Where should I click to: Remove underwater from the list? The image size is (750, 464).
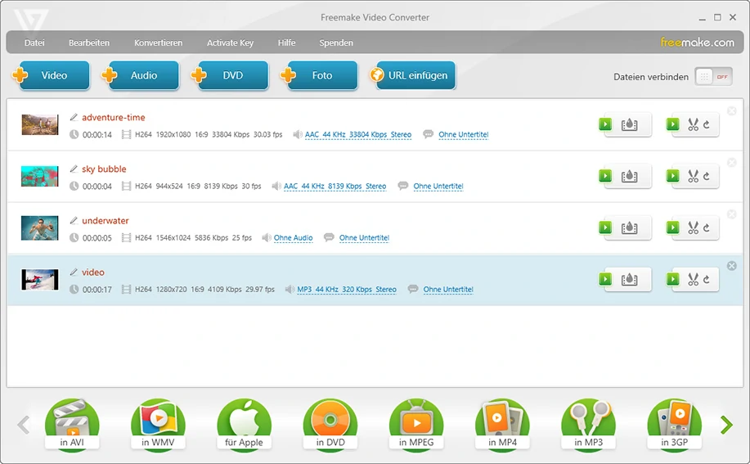[732, 214]
